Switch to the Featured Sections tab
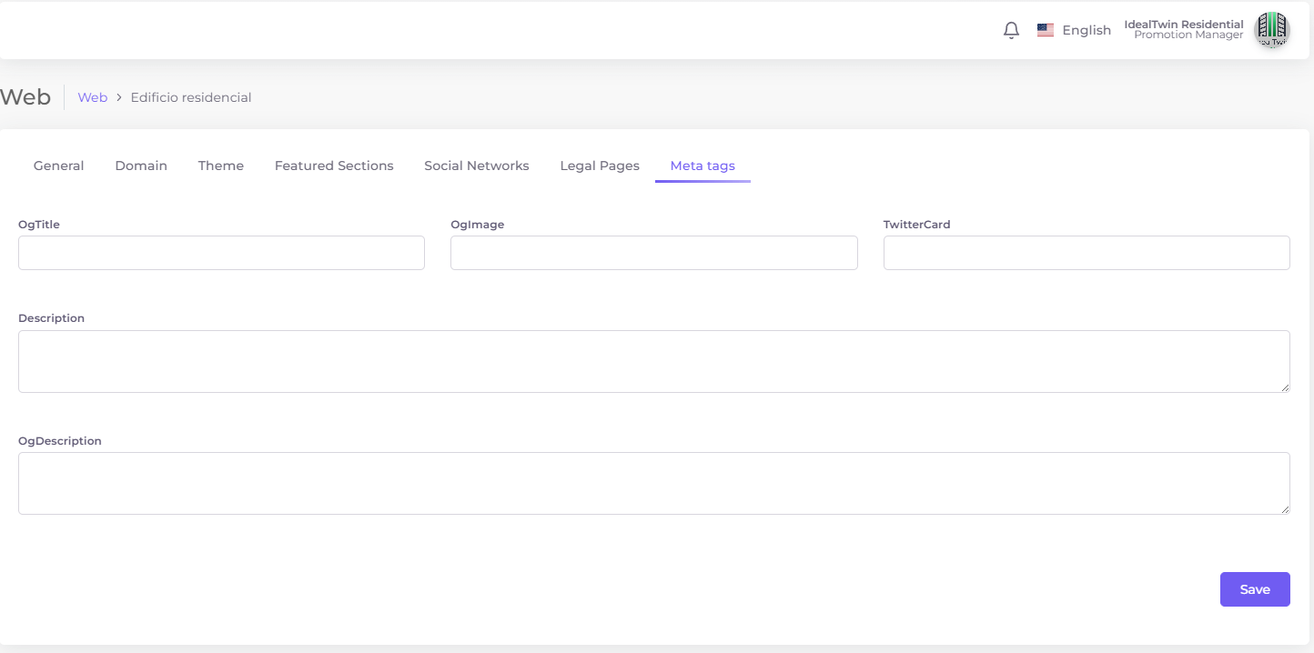 [x=334, y=166]
